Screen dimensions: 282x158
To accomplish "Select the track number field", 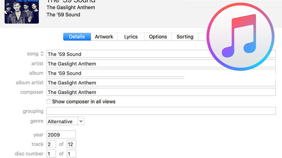I will (x=51, y=144).
